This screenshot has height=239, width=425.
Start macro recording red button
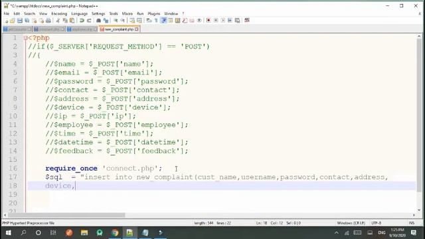pos(209,21)
